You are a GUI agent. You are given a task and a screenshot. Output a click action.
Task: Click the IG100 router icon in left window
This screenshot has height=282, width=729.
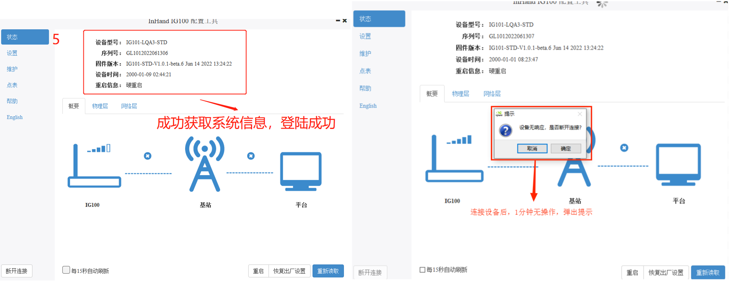click(x=94, y=166)
